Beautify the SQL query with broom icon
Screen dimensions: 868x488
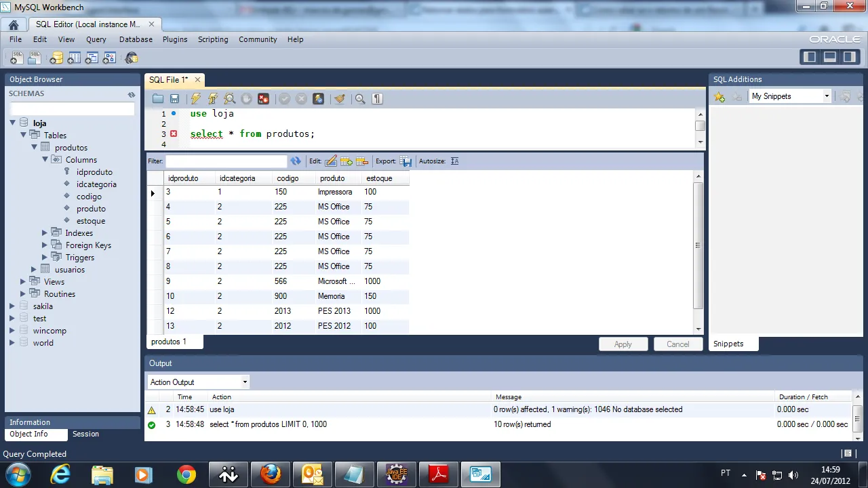[340, 99]
